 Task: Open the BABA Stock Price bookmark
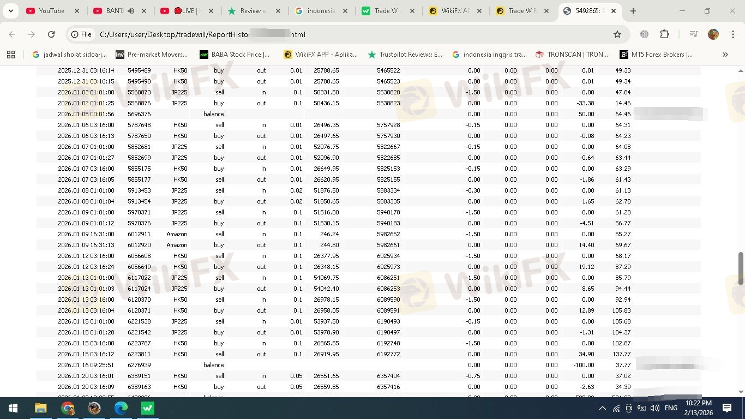point(235,55)
